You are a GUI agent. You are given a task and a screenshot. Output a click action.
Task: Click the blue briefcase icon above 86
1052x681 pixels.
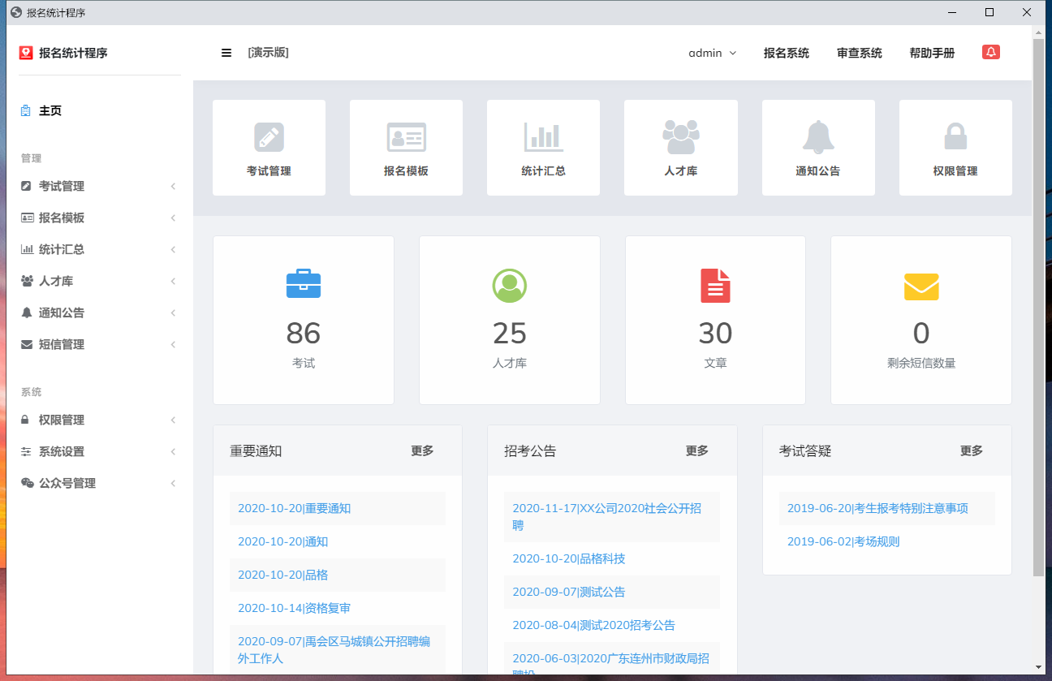(304, 283)
